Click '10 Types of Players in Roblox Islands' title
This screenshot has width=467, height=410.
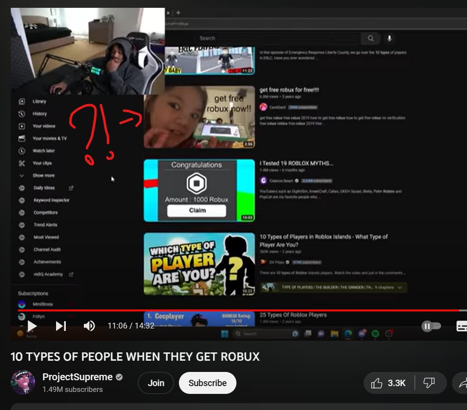(324, 241)
